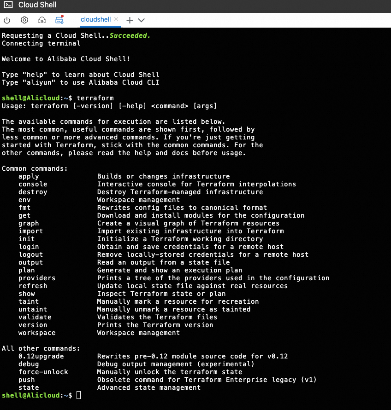This screenshot has width=391, height=410.
Task: Click the 'destroy' command entry
Action: click(33, 192)
